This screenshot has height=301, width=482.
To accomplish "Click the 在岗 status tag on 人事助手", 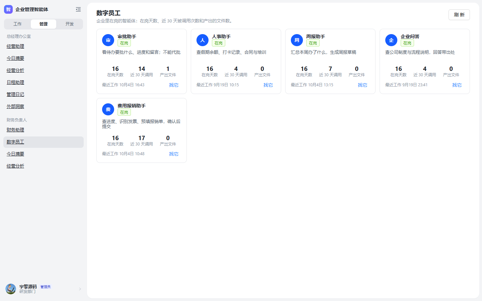I will tap(219, 43).
